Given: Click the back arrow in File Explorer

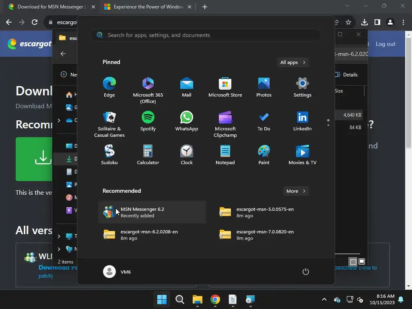Looking at the screenshot, I should [63, 54].
